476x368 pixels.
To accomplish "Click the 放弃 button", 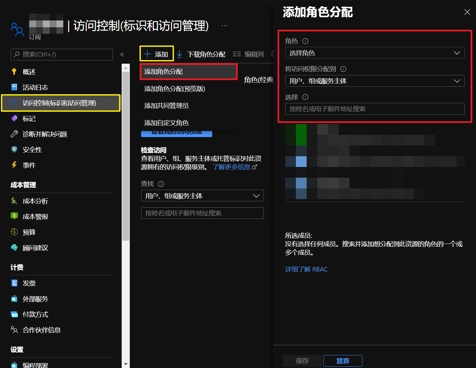I will 343,361.
